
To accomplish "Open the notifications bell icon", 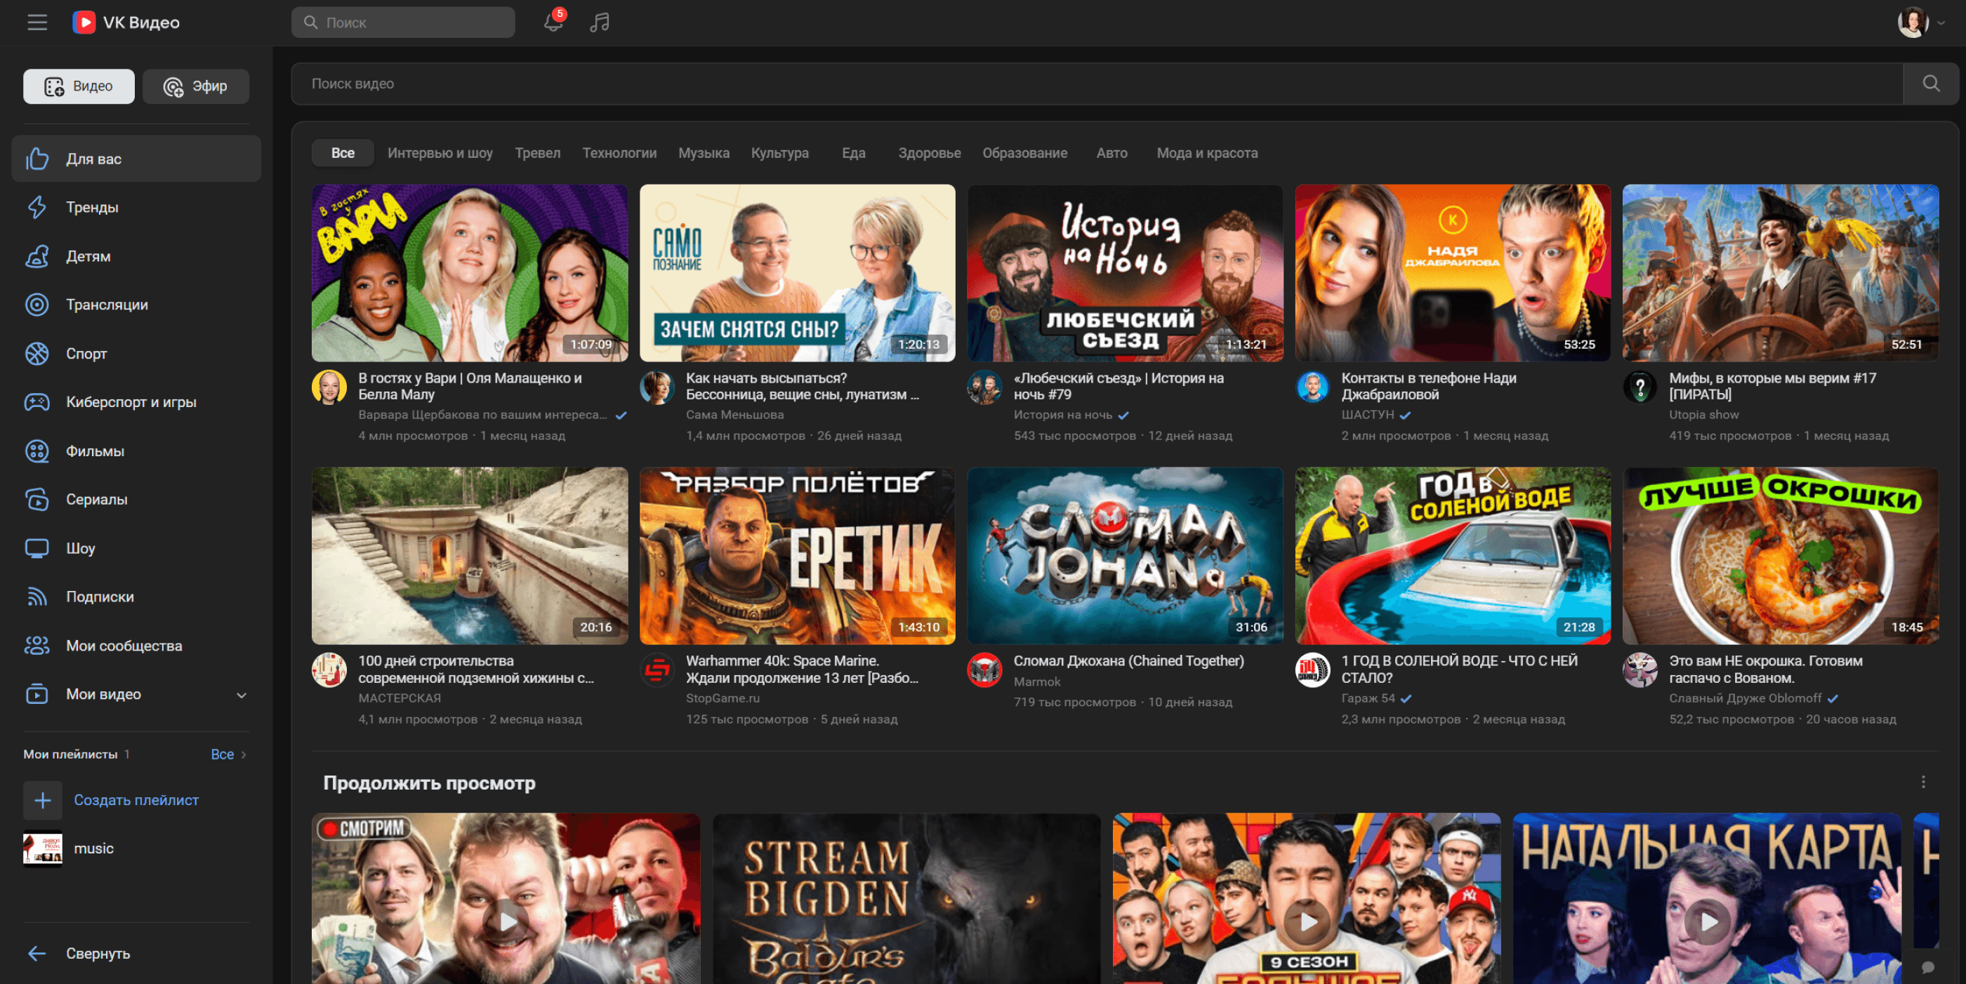I will pyautogui.click(x=553, y=22).
